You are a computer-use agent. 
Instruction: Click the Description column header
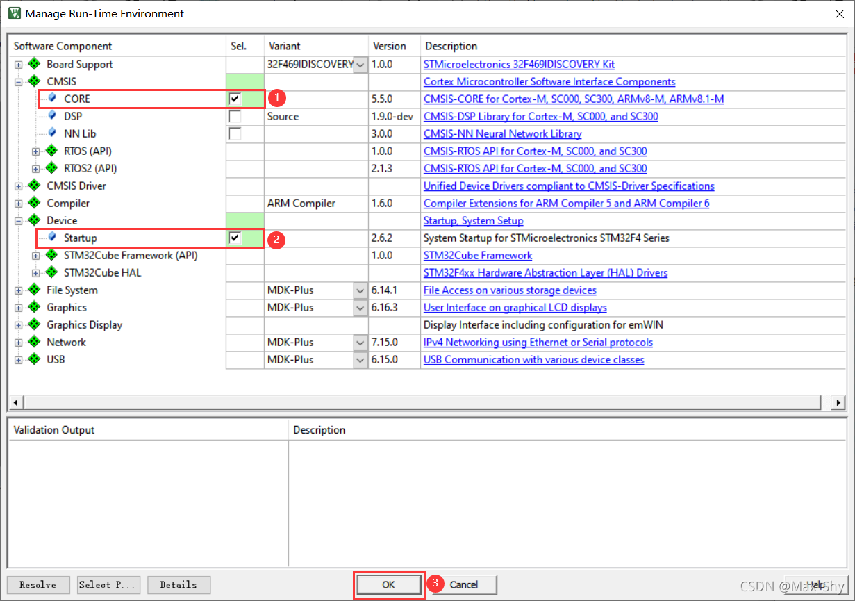coord(633,46)
